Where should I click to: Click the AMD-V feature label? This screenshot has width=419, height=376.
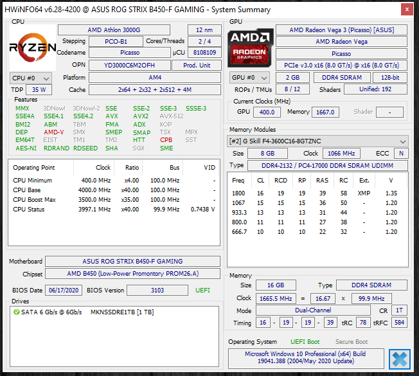pos(54,132)
